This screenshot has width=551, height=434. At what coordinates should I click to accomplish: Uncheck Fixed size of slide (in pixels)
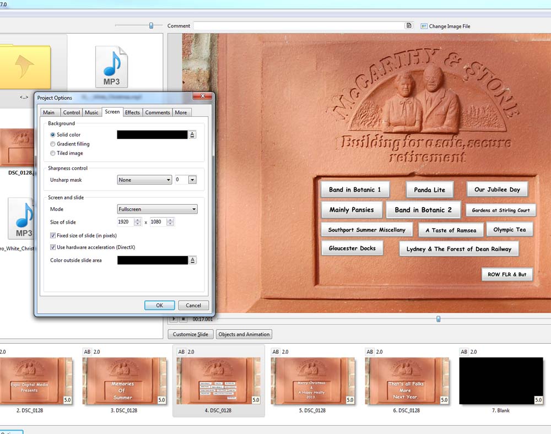point(53,235)
